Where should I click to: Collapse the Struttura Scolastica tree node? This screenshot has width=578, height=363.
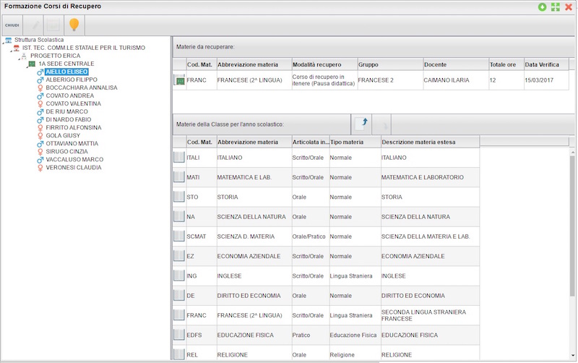[x=3, y=43]
